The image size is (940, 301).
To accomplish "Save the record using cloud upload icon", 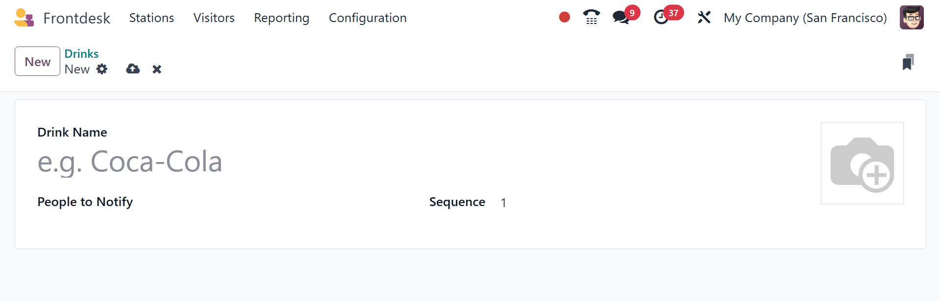I will point(133,69).
